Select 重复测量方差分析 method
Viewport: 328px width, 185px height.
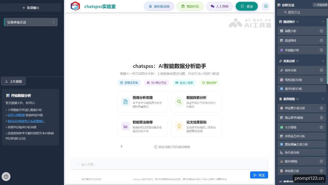[302, 144]
